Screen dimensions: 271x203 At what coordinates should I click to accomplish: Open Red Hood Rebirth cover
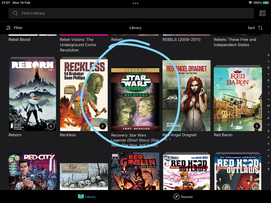click(x=238, y=172)
